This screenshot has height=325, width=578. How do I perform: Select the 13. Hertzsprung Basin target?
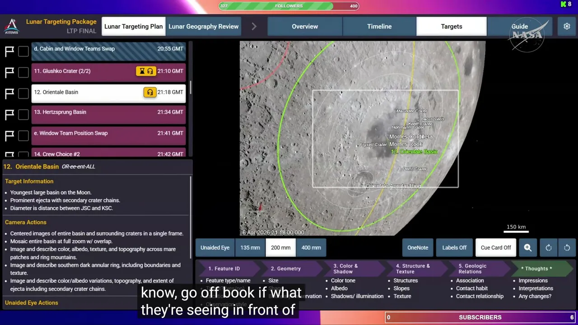[108, 114]
